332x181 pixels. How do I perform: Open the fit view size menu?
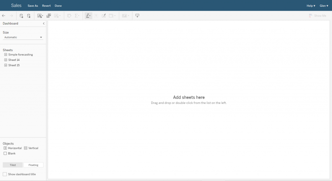pos(112,16)
